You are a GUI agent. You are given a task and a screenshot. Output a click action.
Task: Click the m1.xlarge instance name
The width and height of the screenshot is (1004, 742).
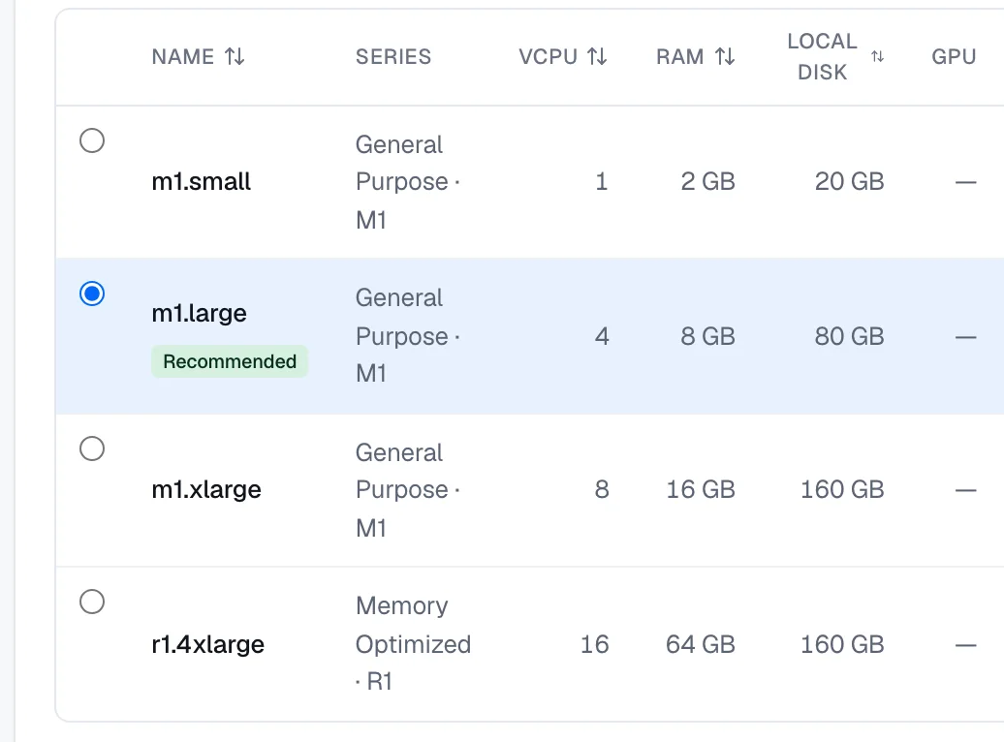tap(206, 490)
